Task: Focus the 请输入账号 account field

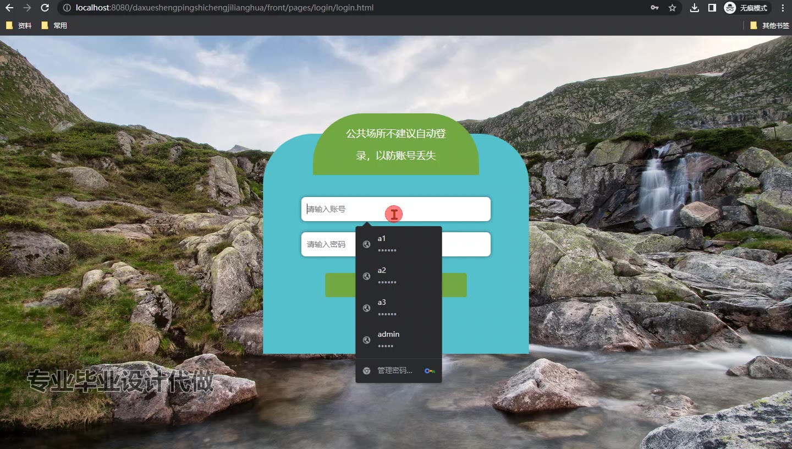Action: pyautogui.click(x=396, y=209)
